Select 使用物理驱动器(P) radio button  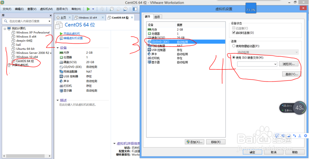click(234, 46)
